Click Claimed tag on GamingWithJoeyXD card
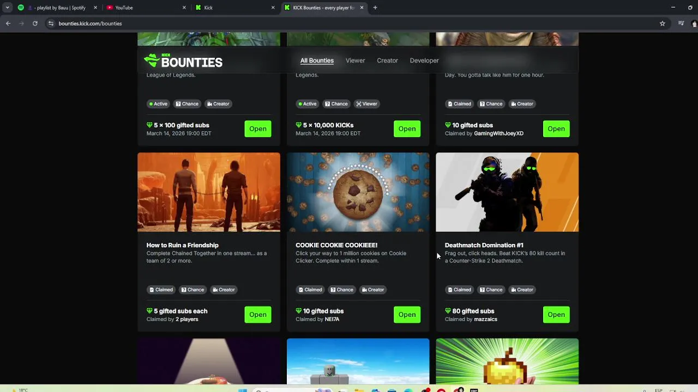This screenshot has width=698, height=392. [x=459, y=104]
